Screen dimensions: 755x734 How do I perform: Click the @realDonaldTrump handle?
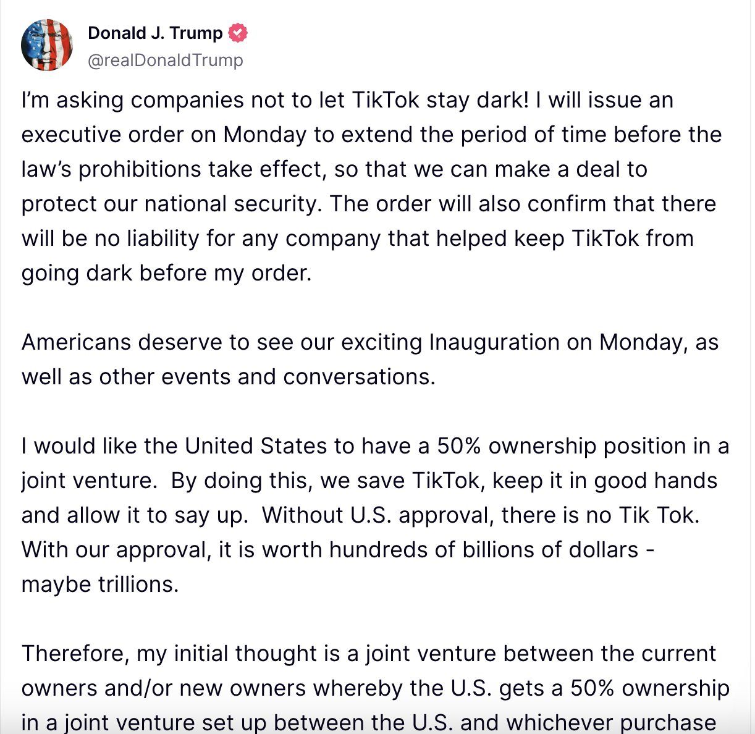point(166,60)
